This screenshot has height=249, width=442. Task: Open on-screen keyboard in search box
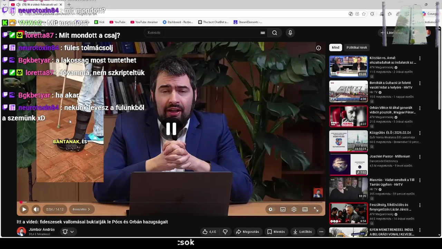coord(263,33)
